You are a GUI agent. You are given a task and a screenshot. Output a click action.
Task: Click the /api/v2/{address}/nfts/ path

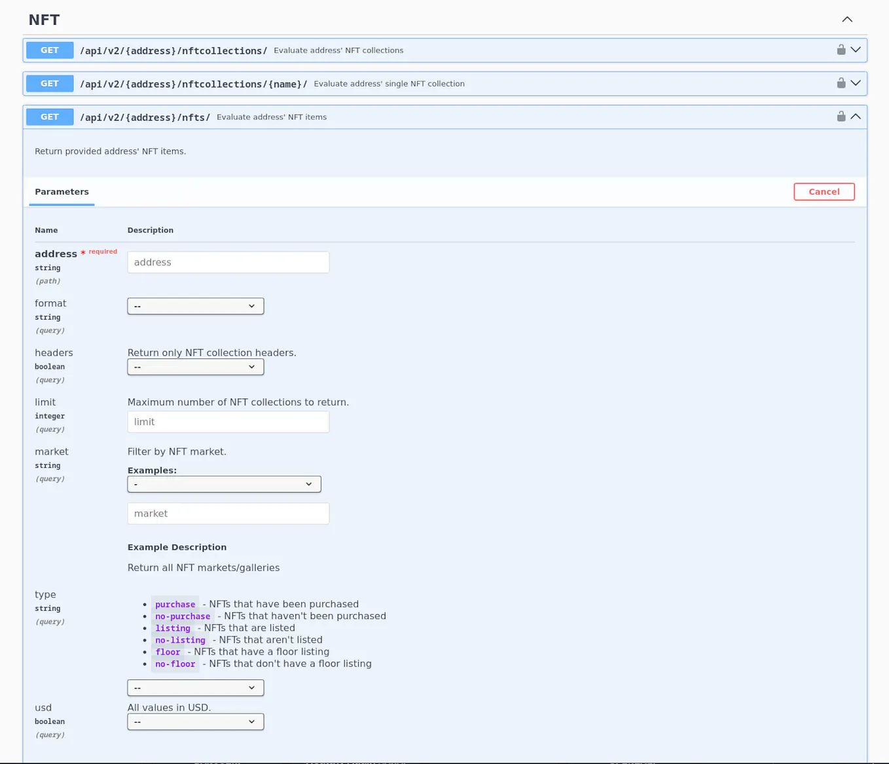pyautogui.click(x=145, y=117)
